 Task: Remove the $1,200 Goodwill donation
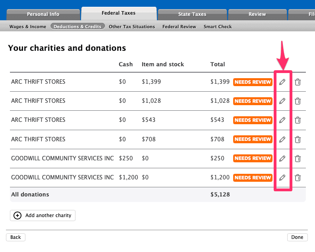pos(298,177)
